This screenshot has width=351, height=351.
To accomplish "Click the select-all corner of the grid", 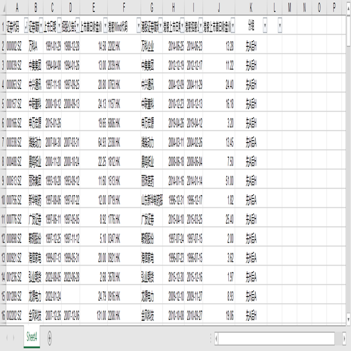I will click(x=3, y=8).
